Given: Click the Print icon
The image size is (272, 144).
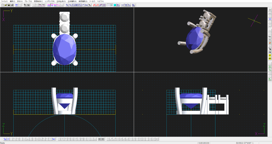Looking at the screenshot, I should pyautogui.click(x=12, y=5).
